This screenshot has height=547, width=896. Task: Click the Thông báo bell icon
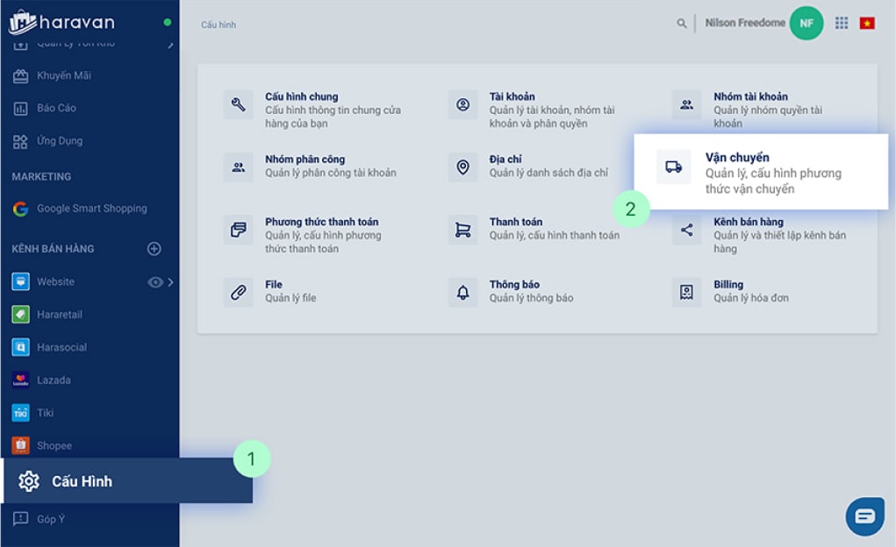[x=462, y=292]
